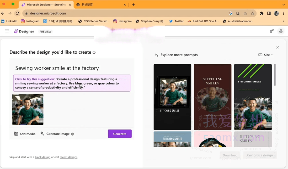Click the design results vertical scrollbar
The height and width of the screenshot is (169, 288).
tap(275, 75)
